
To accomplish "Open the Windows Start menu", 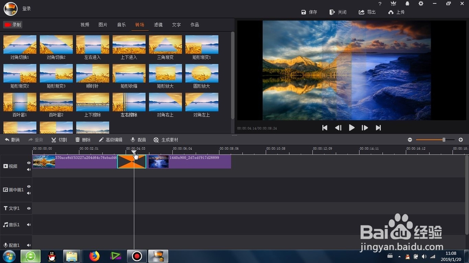I will coord(9,256).
